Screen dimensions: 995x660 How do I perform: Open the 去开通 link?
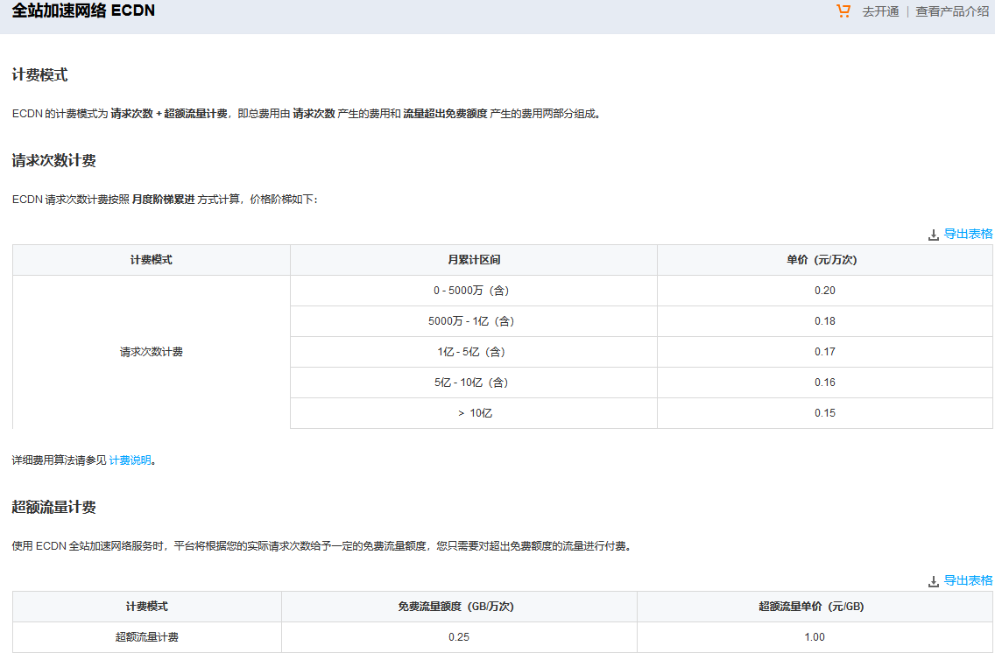[x=880, y=11]
